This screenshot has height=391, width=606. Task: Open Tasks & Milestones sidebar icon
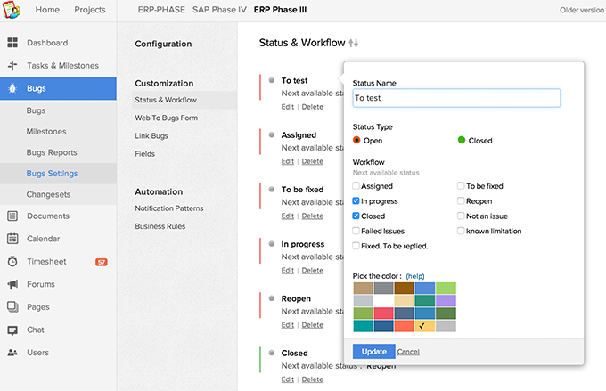[12, 66]
